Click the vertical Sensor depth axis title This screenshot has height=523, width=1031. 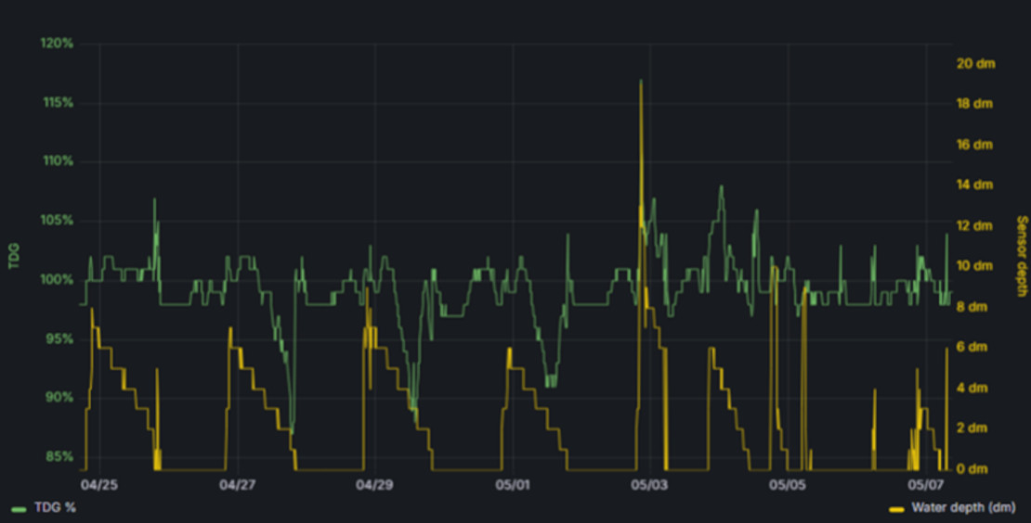[x=1021, y=257]
